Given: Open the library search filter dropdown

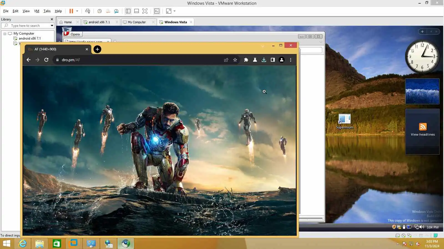Looking at the screenshot, I should click(x=52, y=26).
